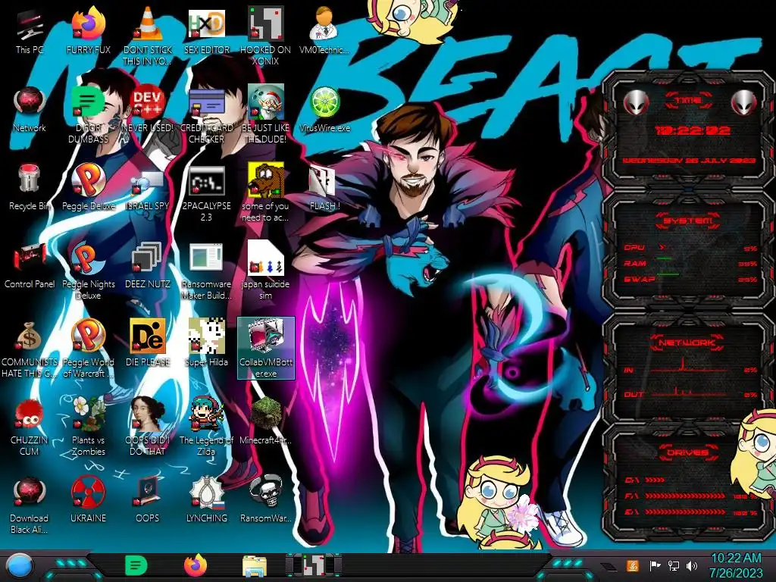
Task: Open the OOPS desktop icon
Action: click(x=148, y=500)
